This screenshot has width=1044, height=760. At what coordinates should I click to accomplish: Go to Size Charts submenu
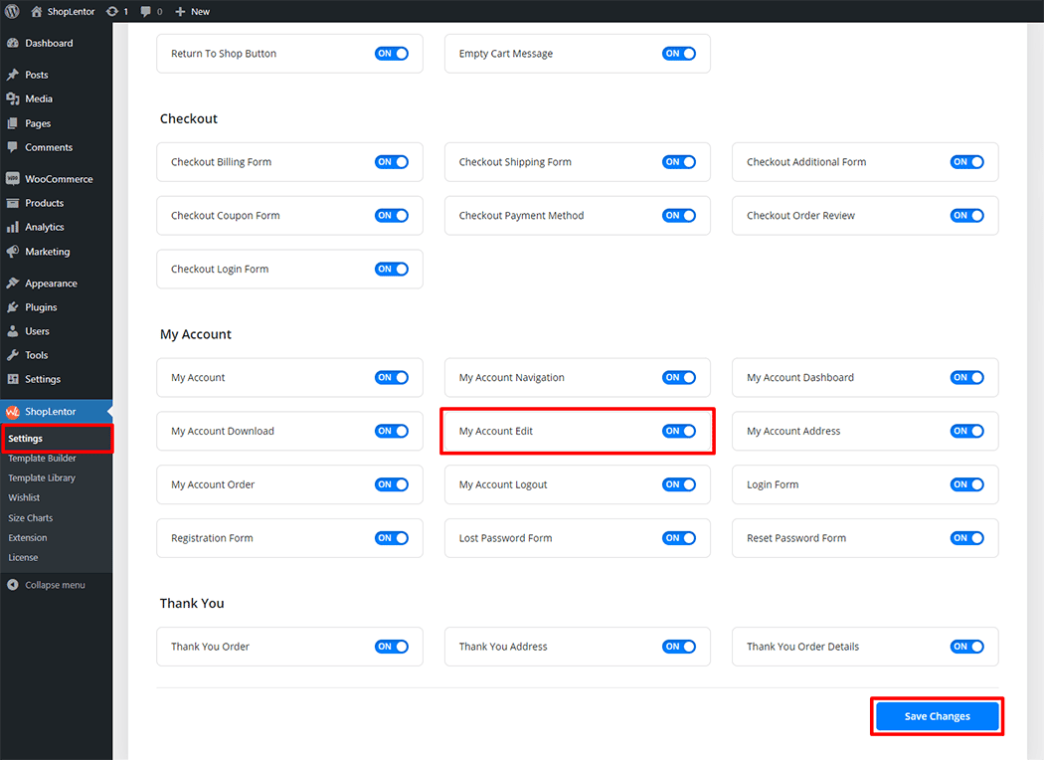pyautogui.click(x=31, y=518)
